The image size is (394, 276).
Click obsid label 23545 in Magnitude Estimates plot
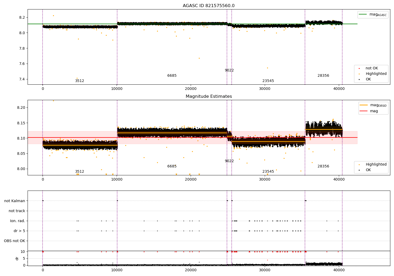pos(268,172)
